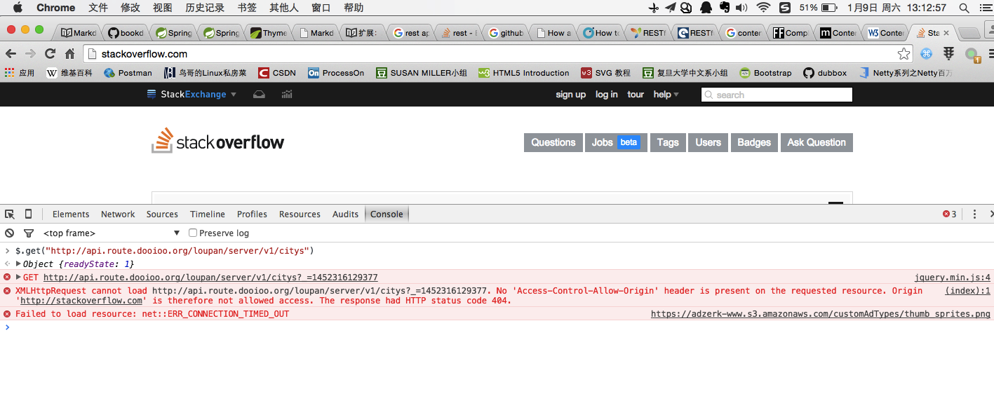The width and height of the screenshot is (994, 403).
Task: Open the StackExchange sites dropdown
Action: click(x=192, y=94)
